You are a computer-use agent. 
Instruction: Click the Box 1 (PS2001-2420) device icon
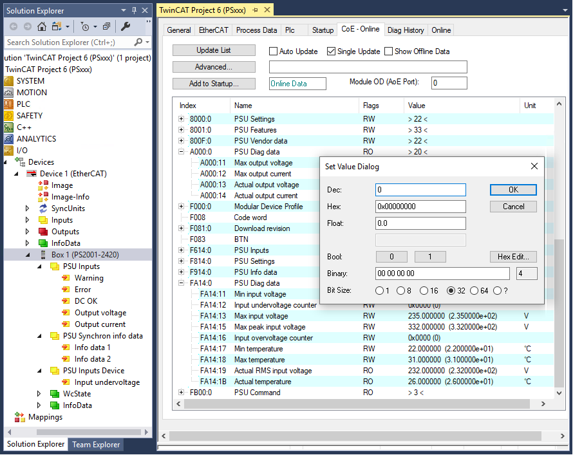point(43,254)
